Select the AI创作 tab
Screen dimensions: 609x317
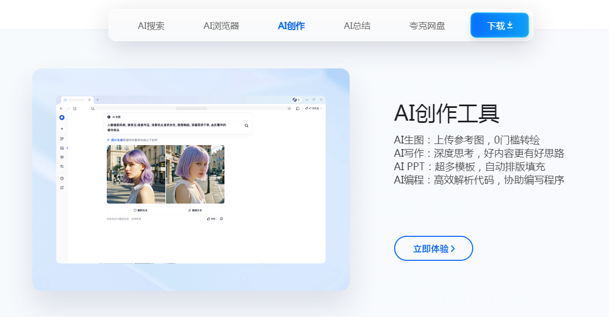click(x=291, y=26)
